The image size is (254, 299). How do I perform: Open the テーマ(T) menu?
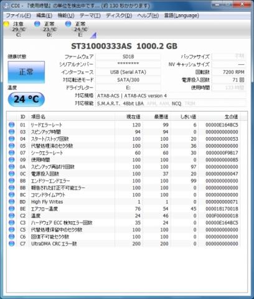point(90,16)
